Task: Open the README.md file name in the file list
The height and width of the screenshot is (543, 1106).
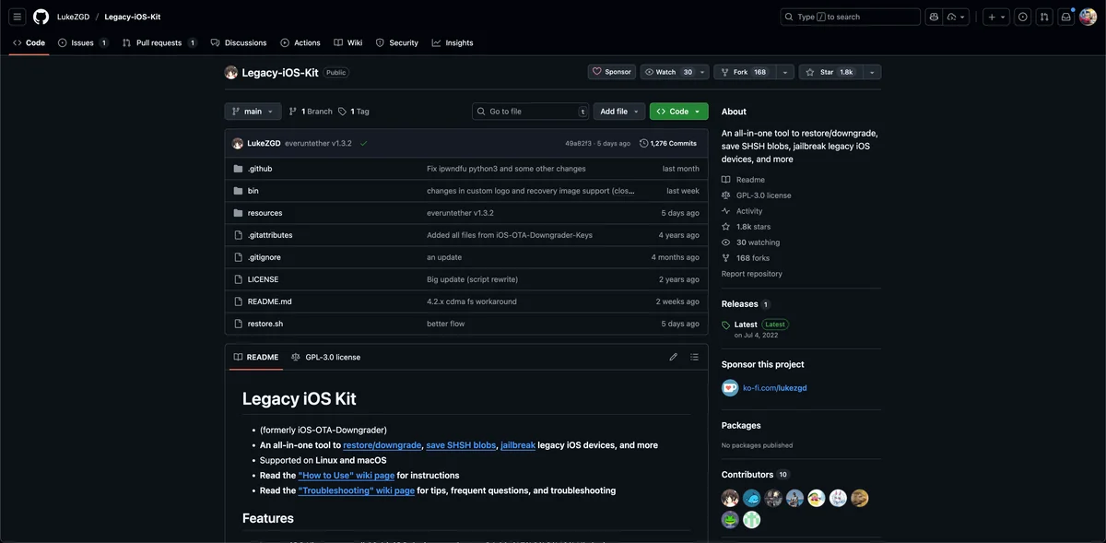Action: (270, 301)
